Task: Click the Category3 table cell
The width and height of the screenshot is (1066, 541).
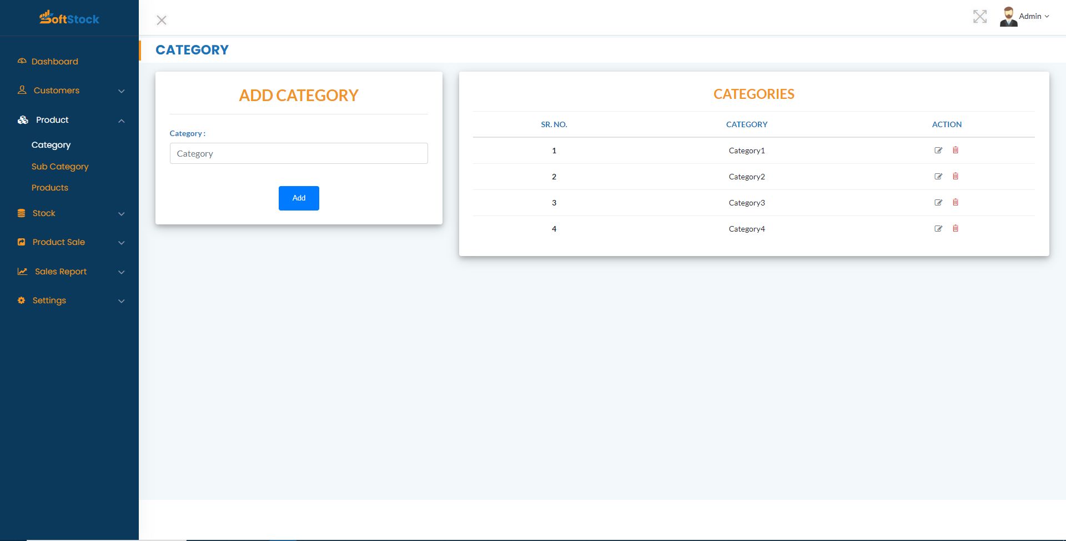Action: [x=747, y=203]
